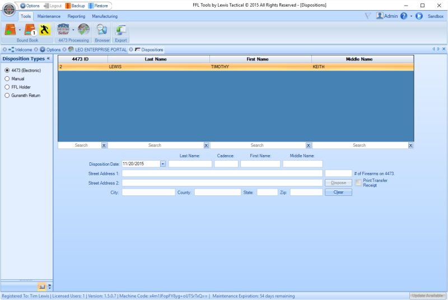The height and width of the screenshot is (300, 448).
Task: Click the Update Available button
Action: pos(427,296)
